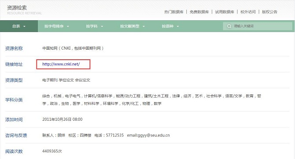The image size is (295, 159).
Task: Open the 版权公告 link
Action: [x=269, y=12]
